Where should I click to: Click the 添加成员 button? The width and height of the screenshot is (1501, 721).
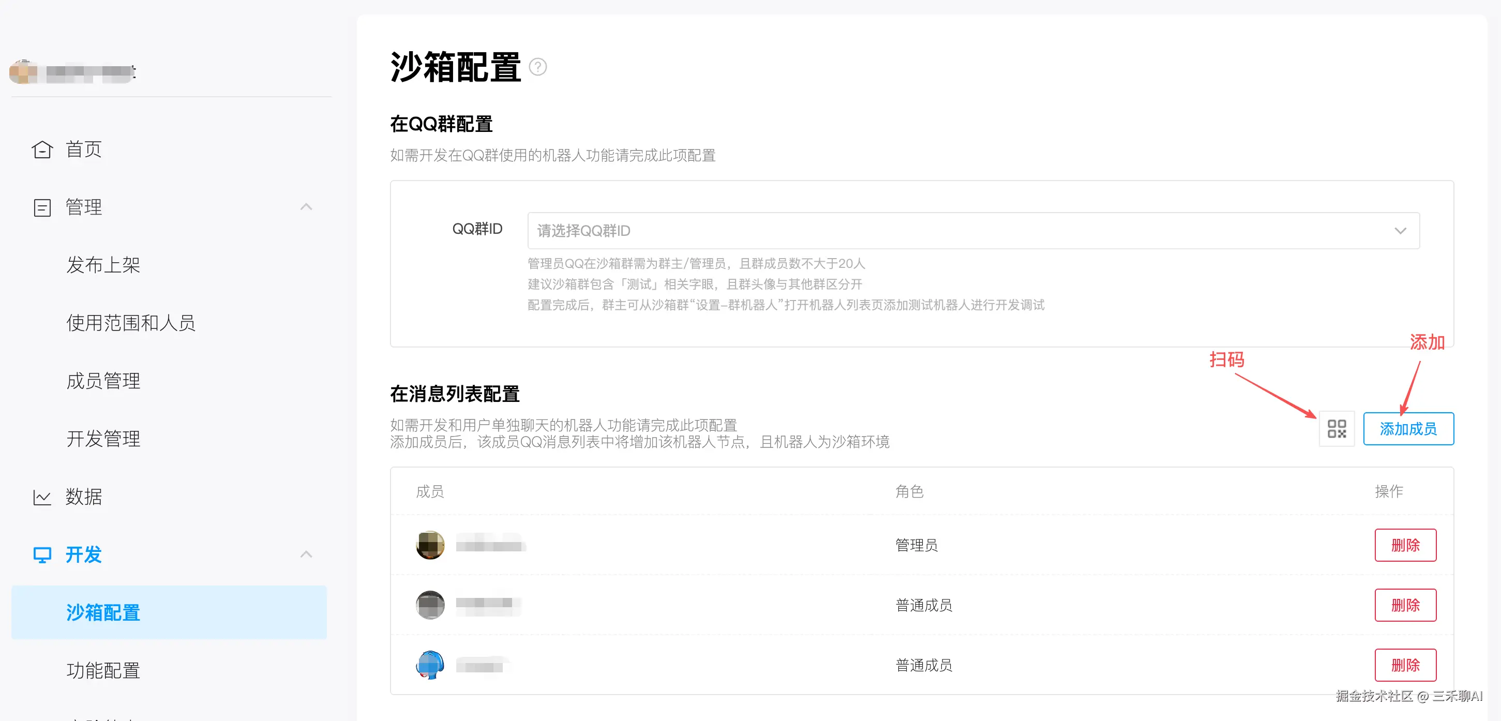(1408, 429)
